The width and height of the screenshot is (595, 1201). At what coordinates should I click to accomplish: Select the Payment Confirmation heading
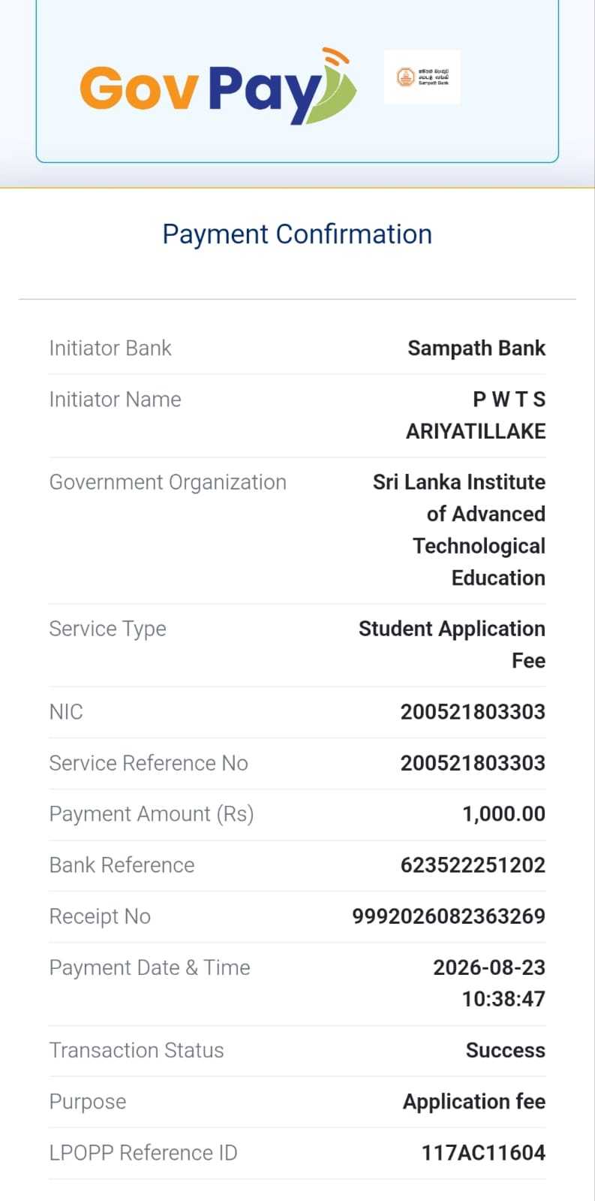coord(297,234)
